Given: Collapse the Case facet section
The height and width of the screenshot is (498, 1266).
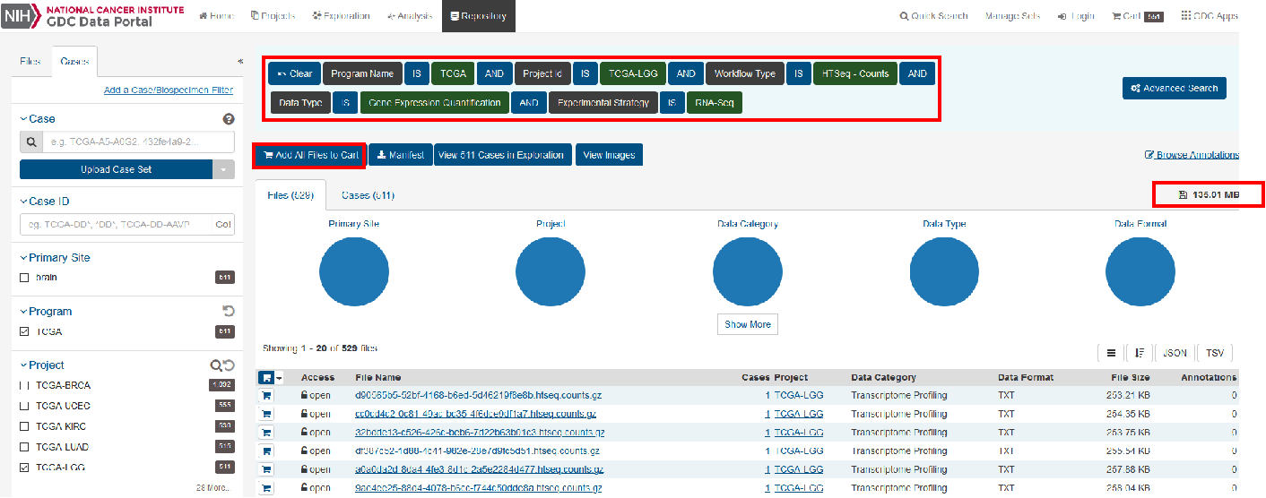Looking at the screenshot, I should point(37,118).
